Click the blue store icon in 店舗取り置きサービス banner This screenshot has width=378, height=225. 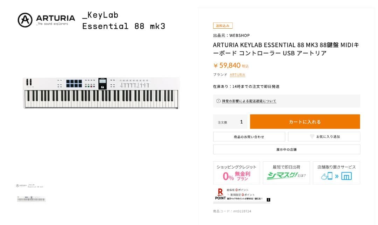346,176
